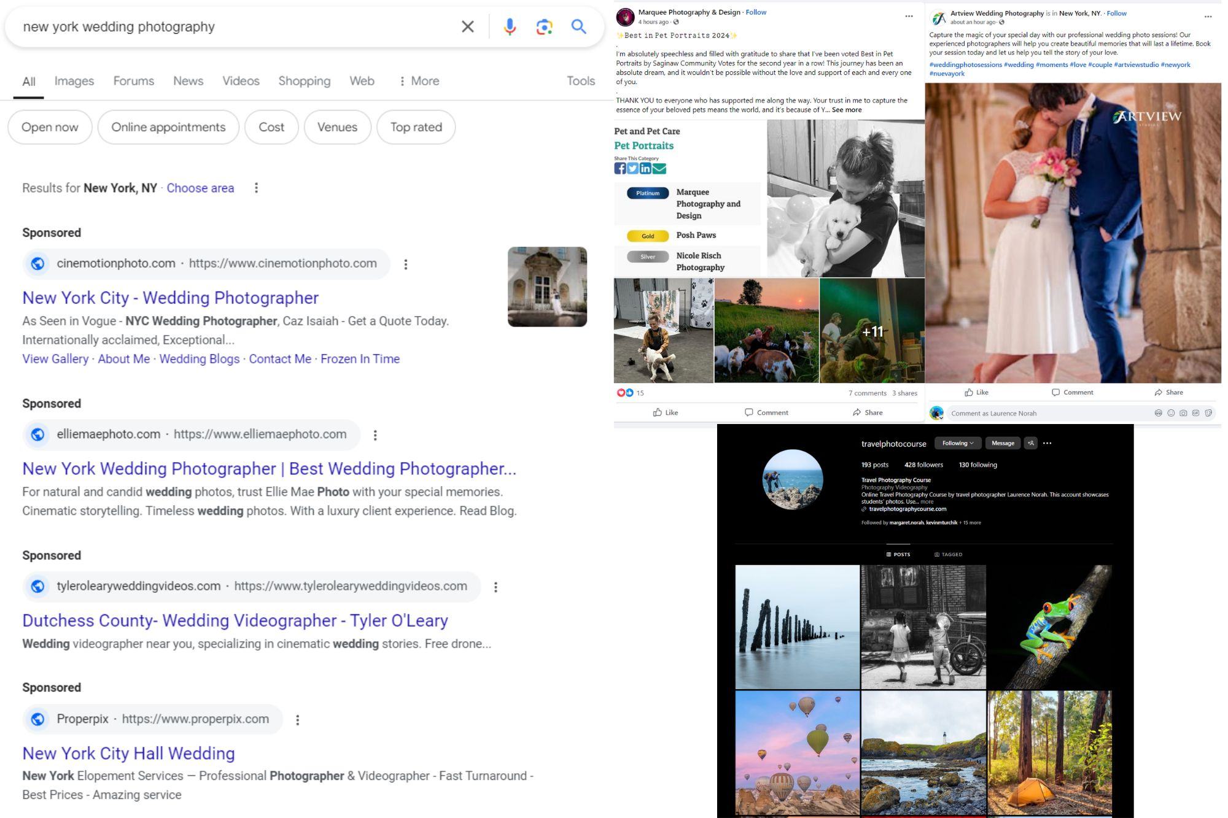Open options menu for cinemotionphoto.com ad
Image resolution: width=1228 pixels, height=818 pixels.
[x=405, y=264]
